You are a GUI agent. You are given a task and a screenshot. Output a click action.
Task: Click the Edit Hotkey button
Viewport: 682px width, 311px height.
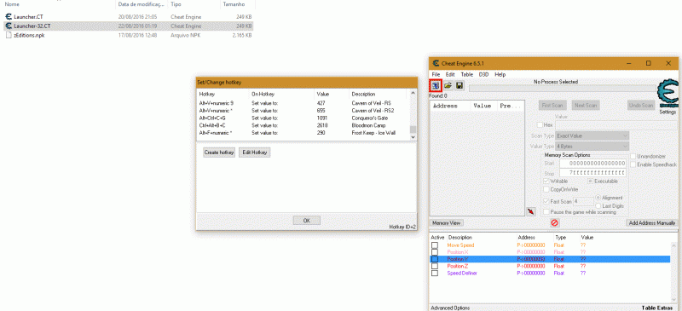(x=254, y=153)
